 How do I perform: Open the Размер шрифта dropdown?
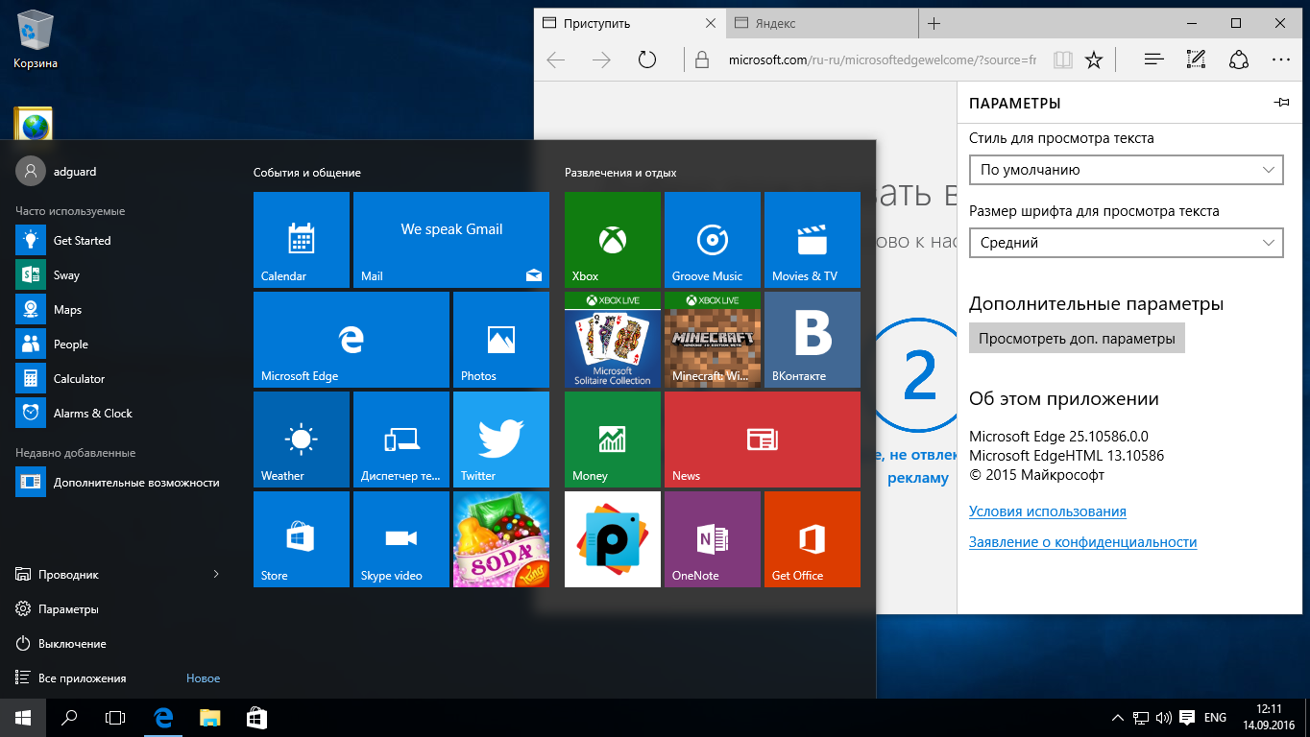[1126, 243]
